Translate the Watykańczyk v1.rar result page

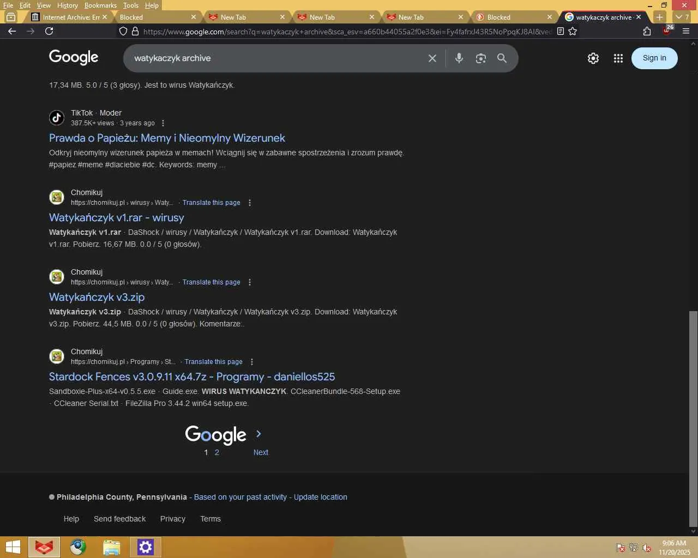tap(212, 203)
